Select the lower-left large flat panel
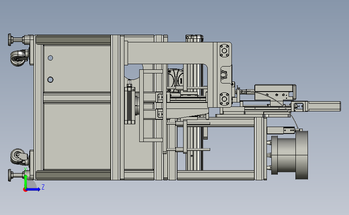349x215 pixels. [77, 136]
